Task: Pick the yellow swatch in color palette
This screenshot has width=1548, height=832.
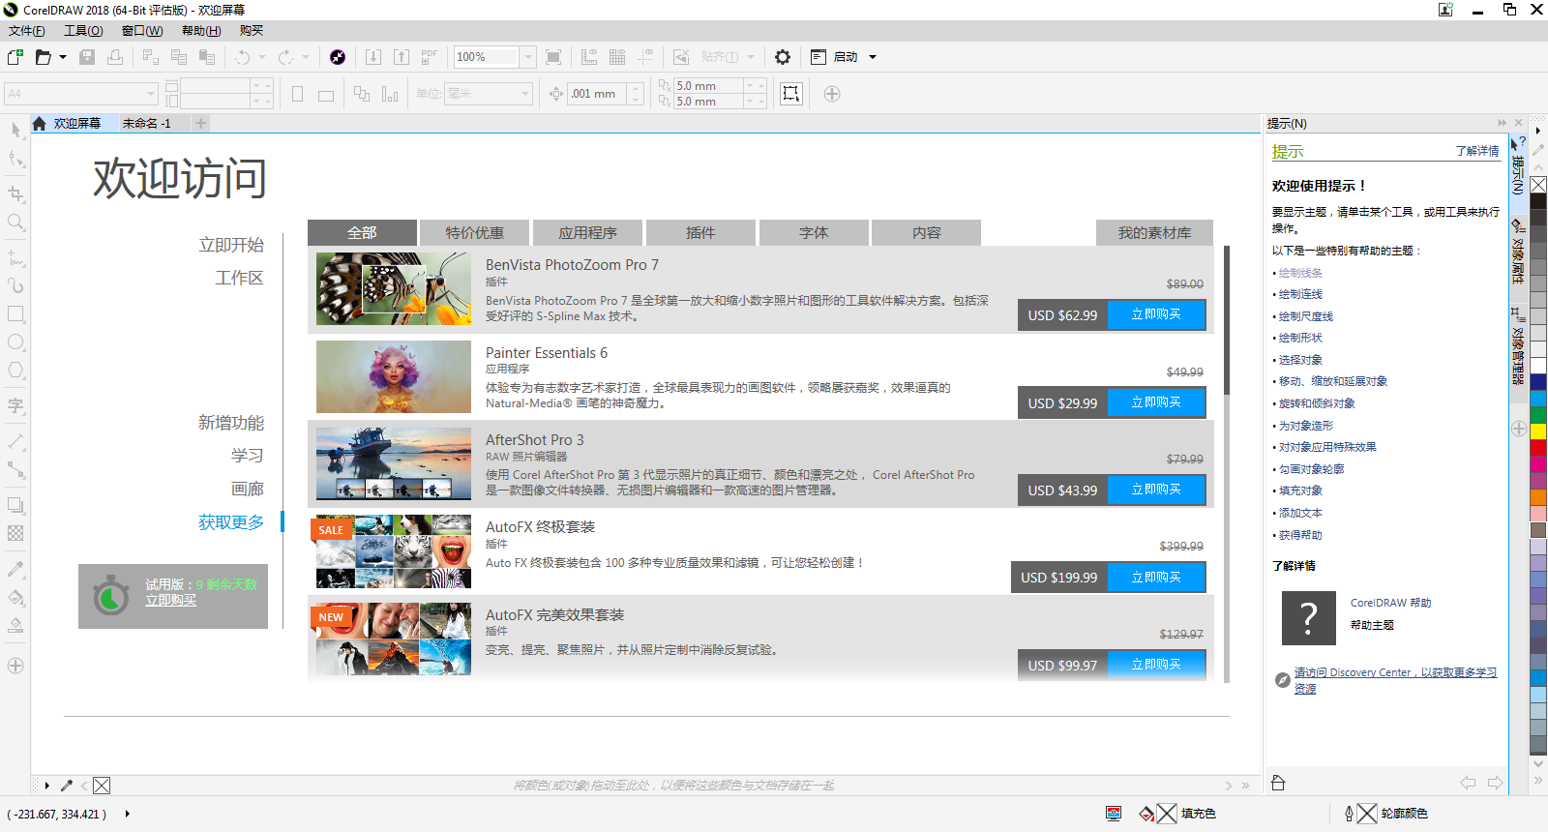Action: [x=1538, y=431]
